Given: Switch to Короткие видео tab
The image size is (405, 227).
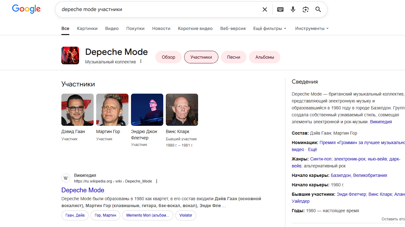Looking at the screenshot, I should (195, 28).
